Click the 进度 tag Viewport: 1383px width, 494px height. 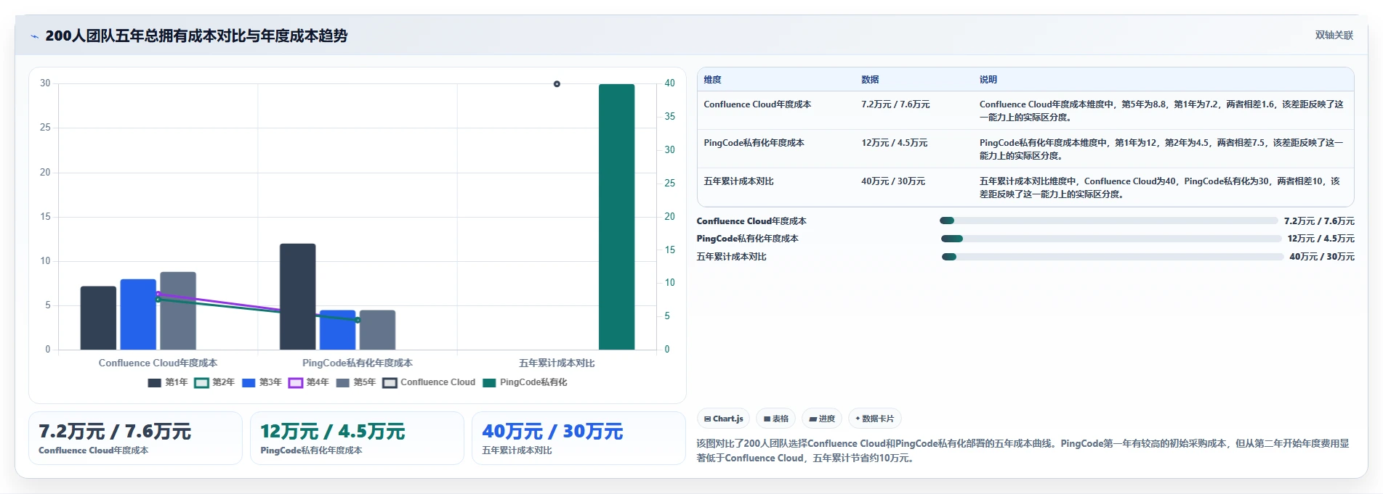click(x=822, y=419)
